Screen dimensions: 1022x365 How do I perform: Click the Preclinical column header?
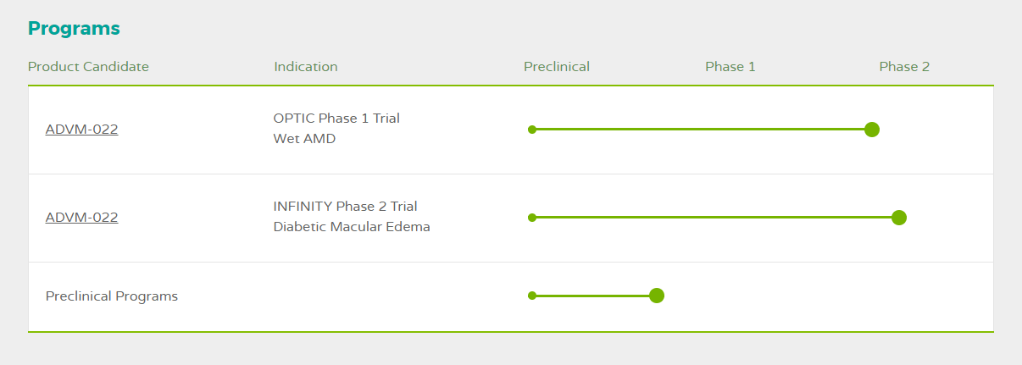pos(557,66)
